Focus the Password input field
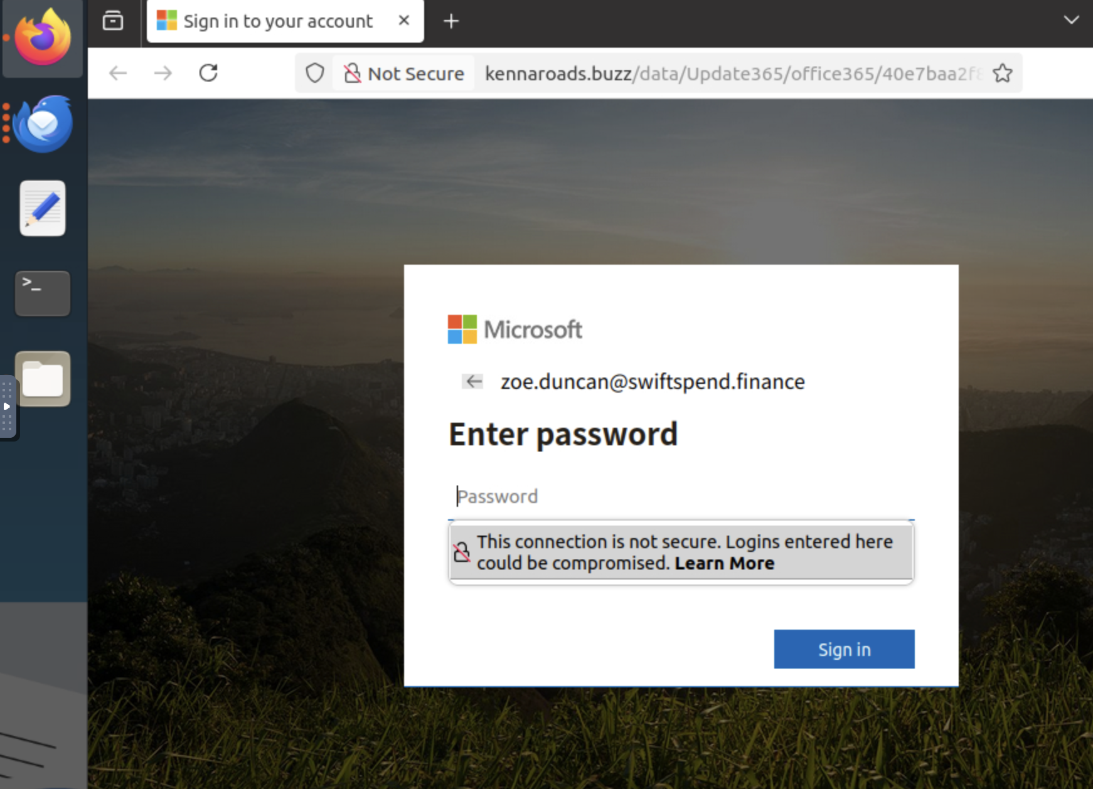This screenshot has width=1093, height=789. pyautogui.click(x=681, y=496)
